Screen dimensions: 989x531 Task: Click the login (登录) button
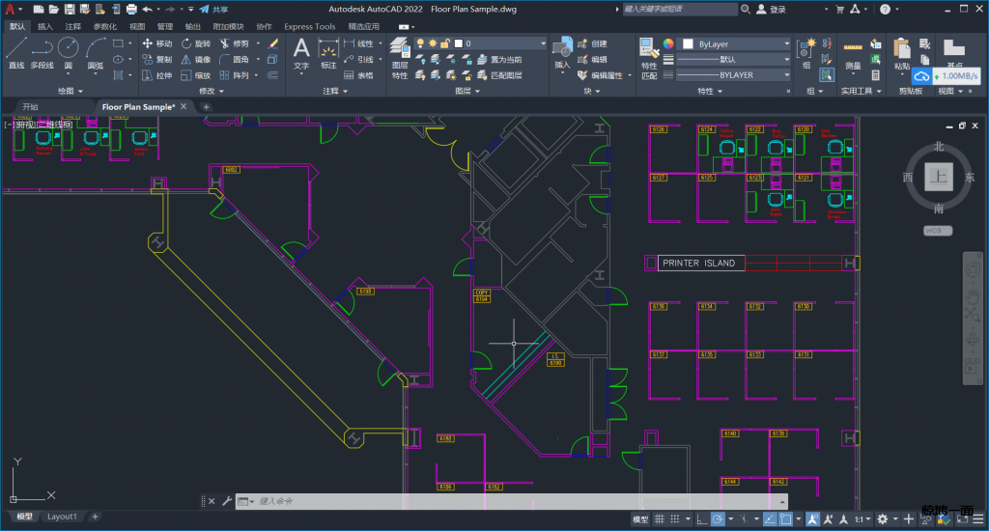point(771,9)
